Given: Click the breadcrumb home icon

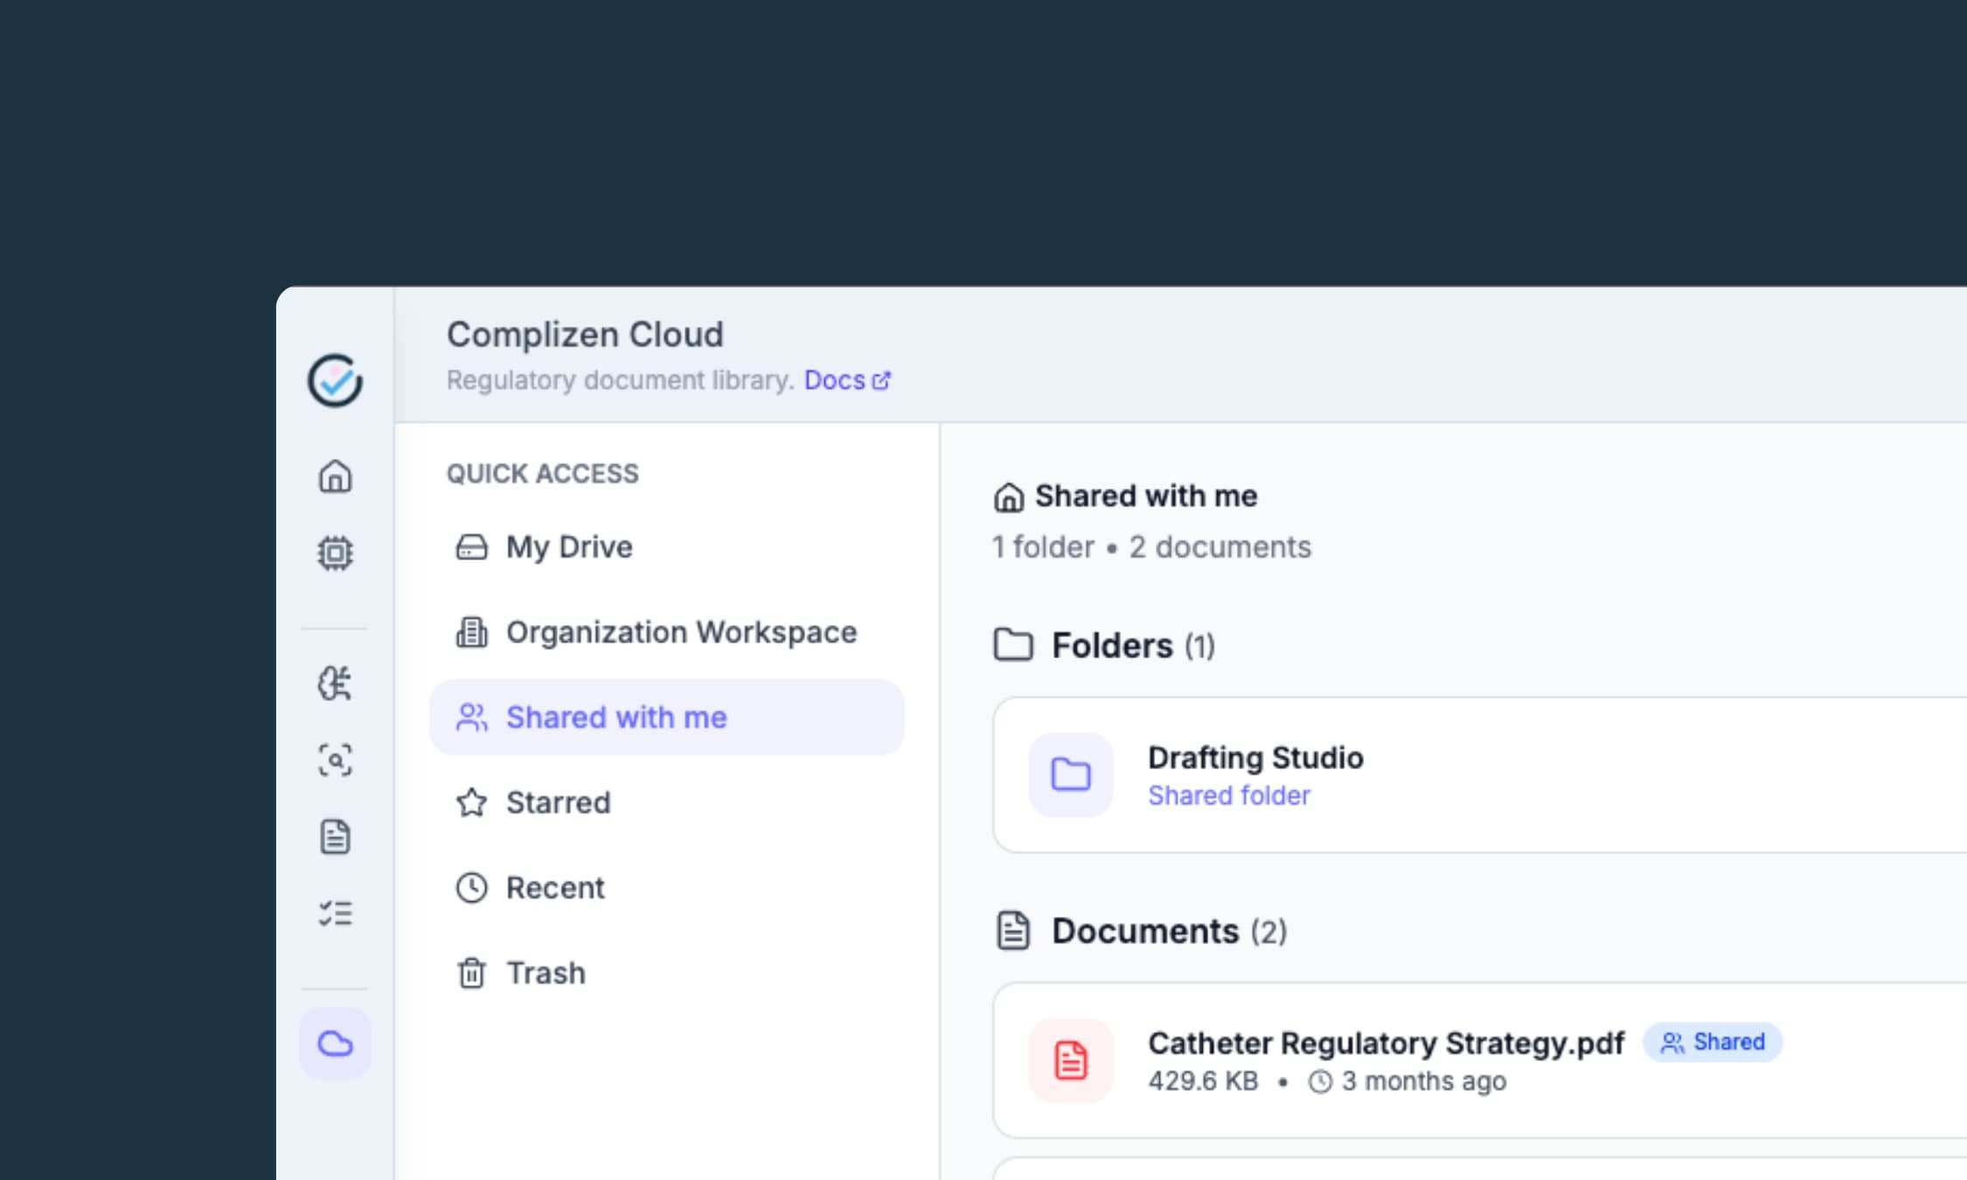Looking at the screenshot, I should pyautogui.click(x=1009, y=497).
